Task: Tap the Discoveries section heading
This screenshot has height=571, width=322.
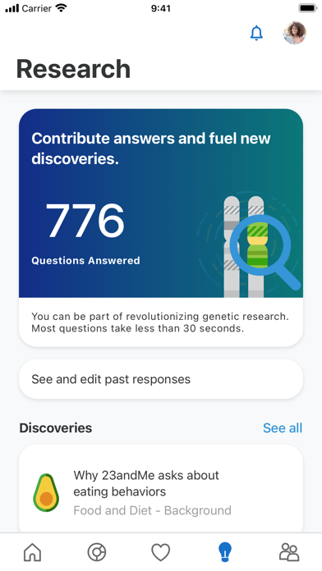Action: click(55, 428)
